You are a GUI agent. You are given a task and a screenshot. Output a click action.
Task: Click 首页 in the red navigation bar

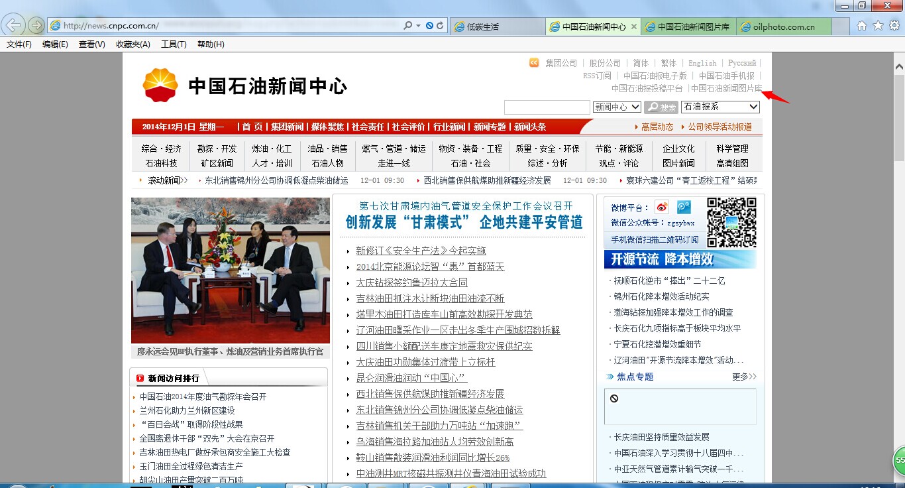coord(252,127)
